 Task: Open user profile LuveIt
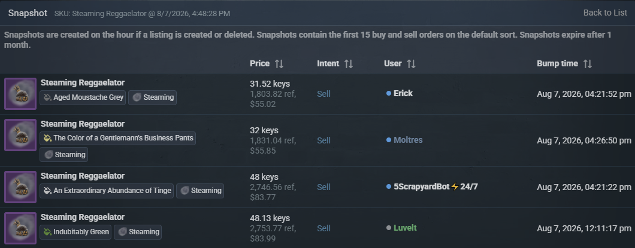[x=405, y=228]
